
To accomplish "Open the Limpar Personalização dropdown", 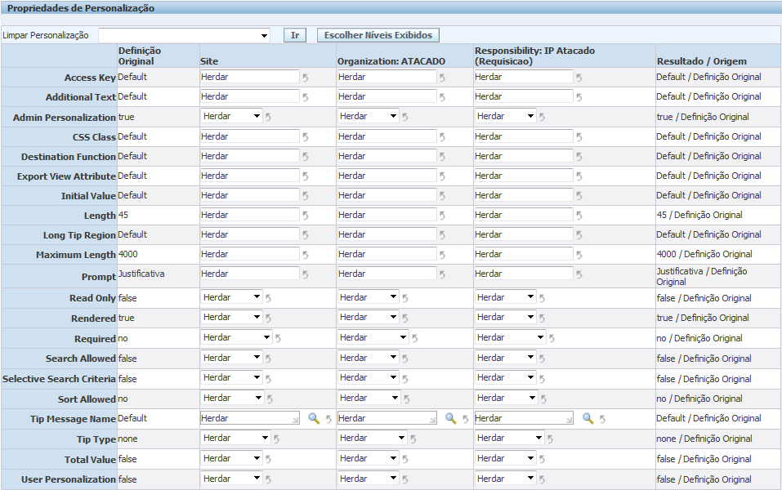I will tap(184, 36).
